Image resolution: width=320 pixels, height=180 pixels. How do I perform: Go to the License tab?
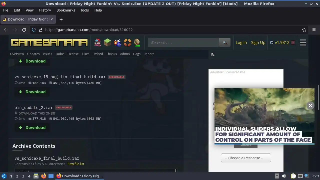tap(73, 54)
